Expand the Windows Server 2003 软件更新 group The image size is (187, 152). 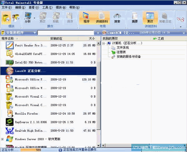pos(3,139)
